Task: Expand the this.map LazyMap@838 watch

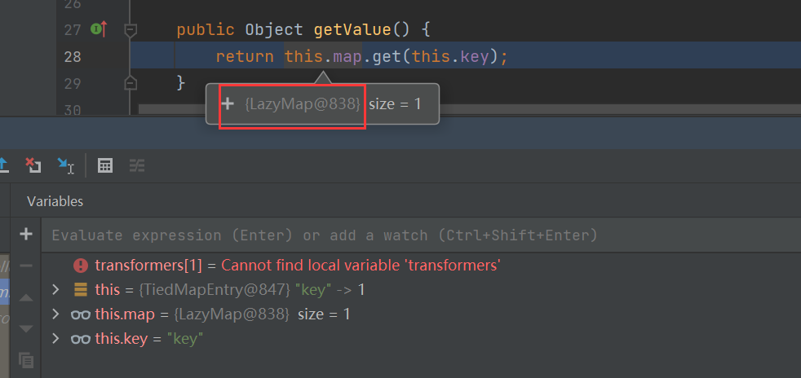Action: coord(55,314)
